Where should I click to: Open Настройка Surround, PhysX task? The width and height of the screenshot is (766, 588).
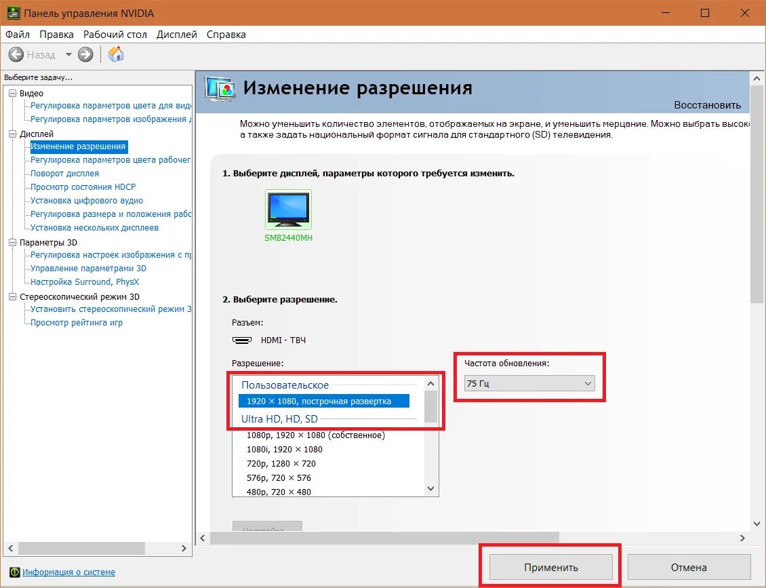tap(85, 282)
